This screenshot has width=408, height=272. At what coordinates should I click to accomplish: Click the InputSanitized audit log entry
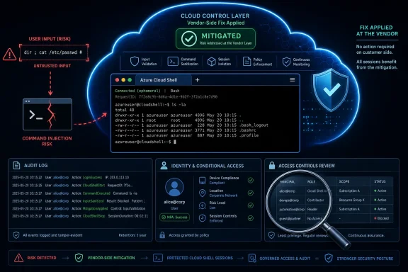tap(79, 201)
